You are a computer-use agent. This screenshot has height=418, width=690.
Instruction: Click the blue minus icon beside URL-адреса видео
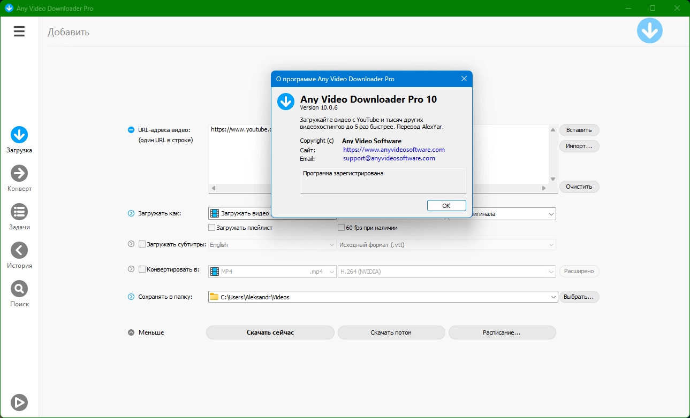coord(131,130)
